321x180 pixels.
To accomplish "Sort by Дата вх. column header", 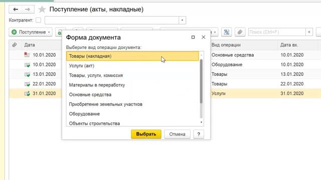I will pyautogui.click(x=289, y=45).
